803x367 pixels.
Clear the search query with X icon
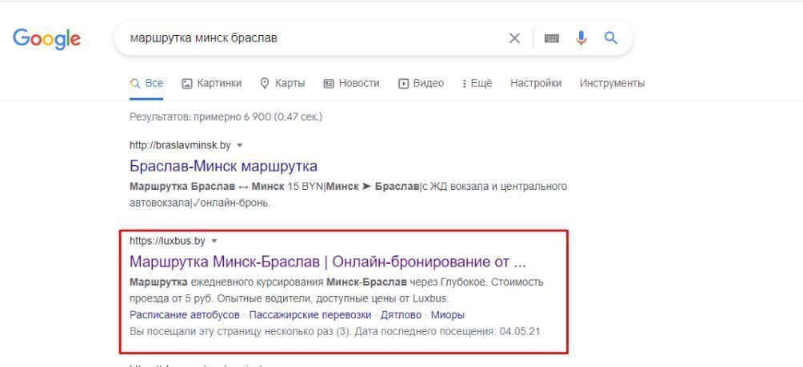tap(514, 38)
